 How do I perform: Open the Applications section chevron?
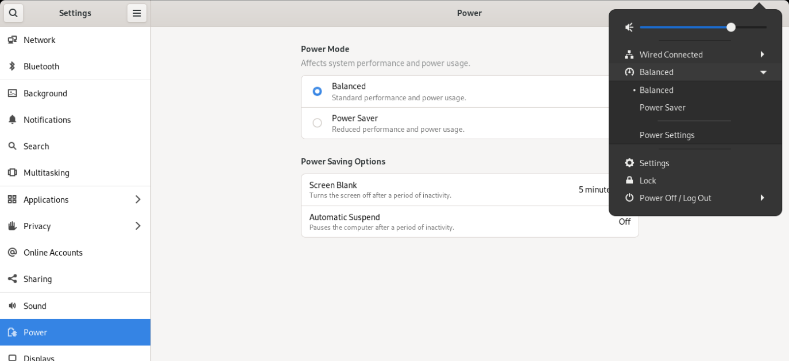click(138, 199)
